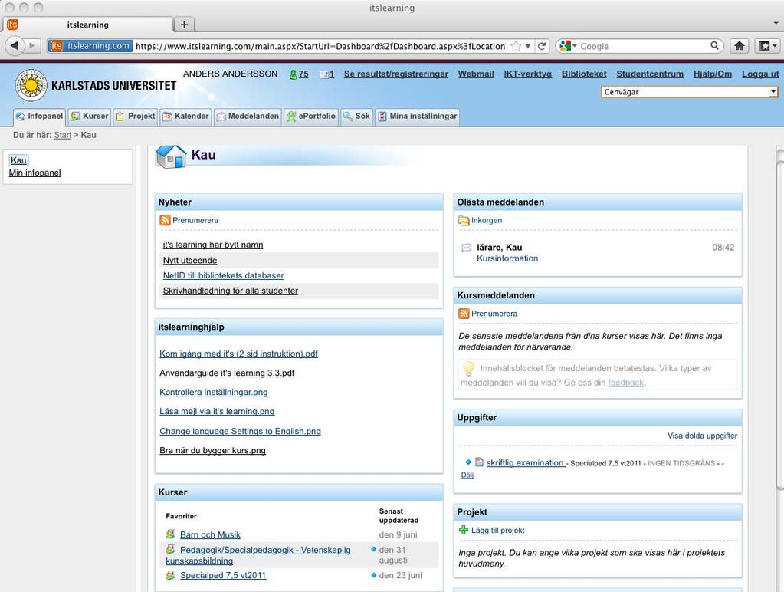Open search engine selector dropdown

[x=575, y=46]
